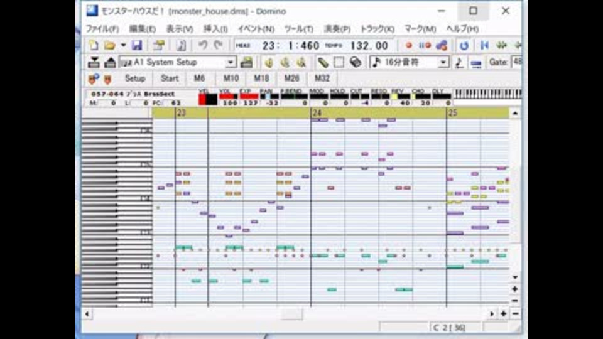Viewport: 603px width, 339px height.
Task: Save the song with the floppy icon
Action: [137, 45]
